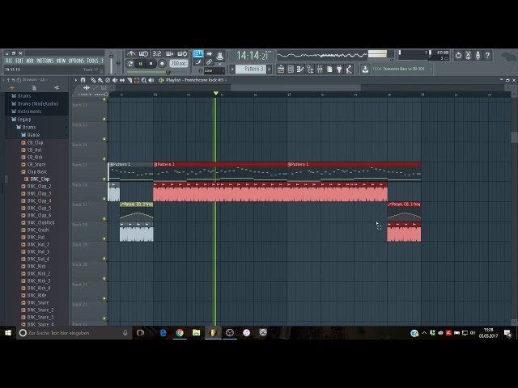Click the plus button beside Pattern 3
This screenshot has width=518, height=388.
[x=270, y=69]
